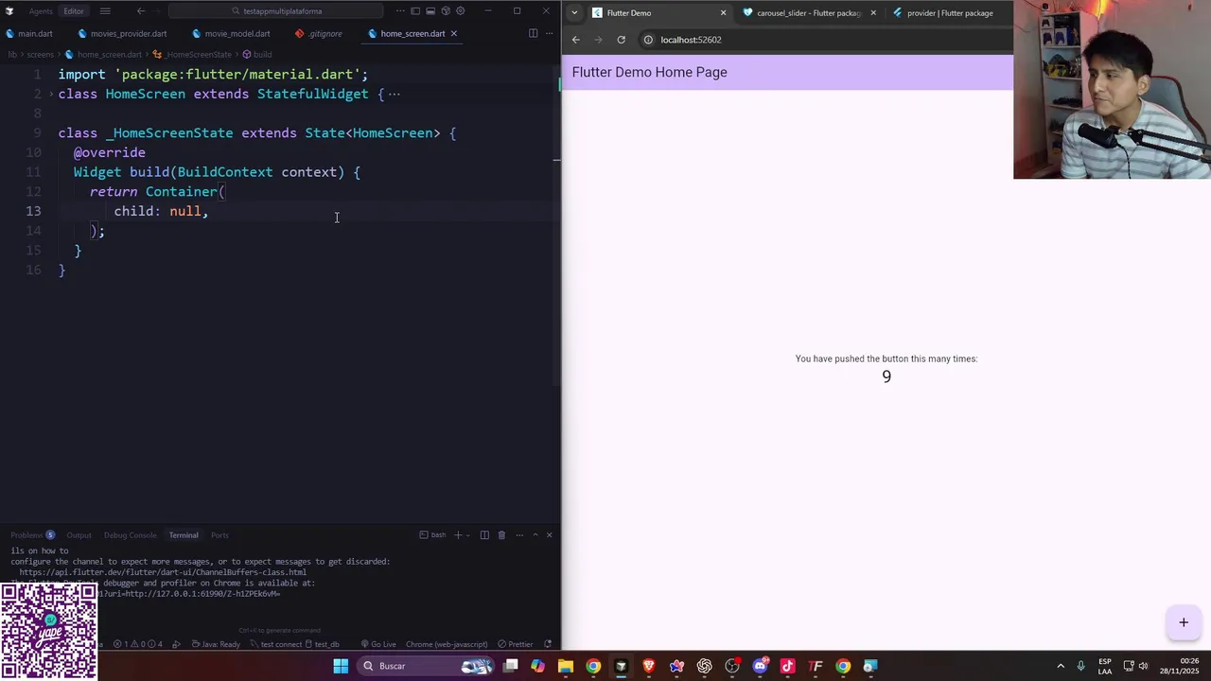The width and height of the screenshot is (1211, 681).
Task: Open the Problems panel tab
Action: [32, 535]
